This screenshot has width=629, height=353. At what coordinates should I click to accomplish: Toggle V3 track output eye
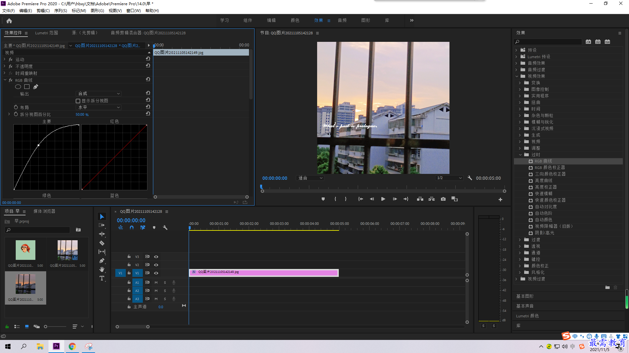point(156,257)
